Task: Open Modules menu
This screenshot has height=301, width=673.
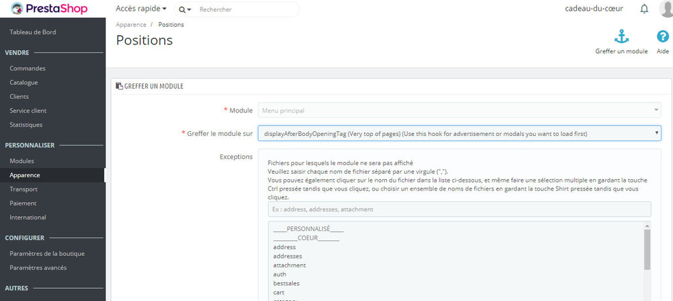Action: click(22, 161)
